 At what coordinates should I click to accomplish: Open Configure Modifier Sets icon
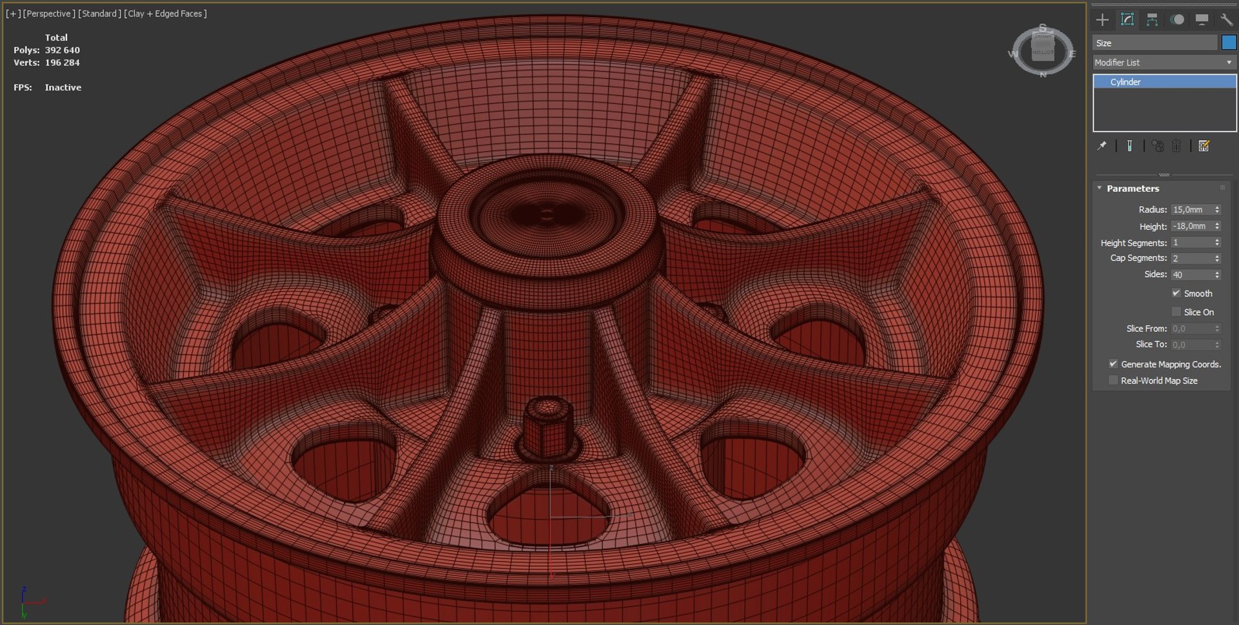[x=1204, y=146]
